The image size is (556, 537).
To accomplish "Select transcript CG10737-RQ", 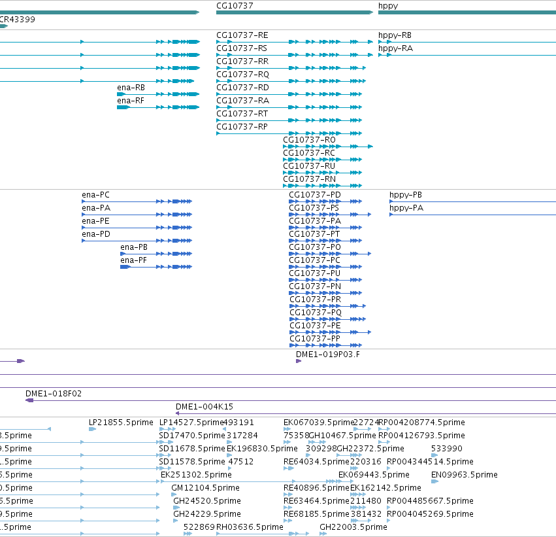I will (x=242, y=75).
